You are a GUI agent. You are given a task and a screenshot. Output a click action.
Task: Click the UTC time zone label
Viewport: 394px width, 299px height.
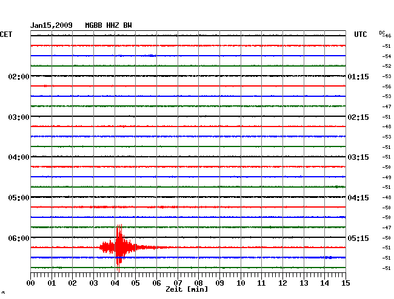(360, 34)
